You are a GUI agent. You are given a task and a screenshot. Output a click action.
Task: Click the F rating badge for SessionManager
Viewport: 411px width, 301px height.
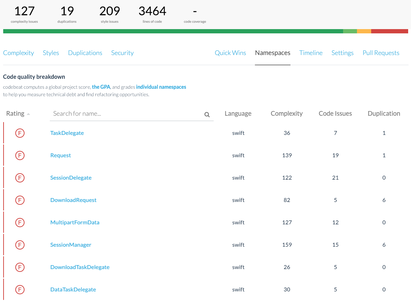tap(20, 245)
